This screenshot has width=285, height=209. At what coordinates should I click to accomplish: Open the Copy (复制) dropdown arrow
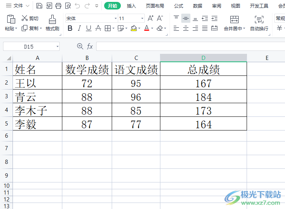pos(41,28)
